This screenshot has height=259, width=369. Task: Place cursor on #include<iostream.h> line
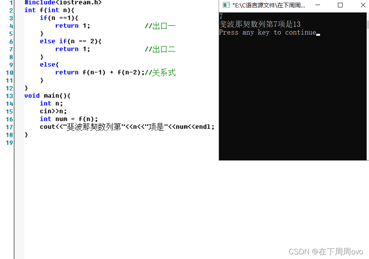tap(63, 3)
